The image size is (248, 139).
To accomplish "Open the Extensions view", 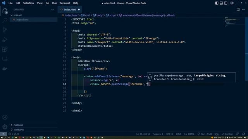I will tap(5, 49).
